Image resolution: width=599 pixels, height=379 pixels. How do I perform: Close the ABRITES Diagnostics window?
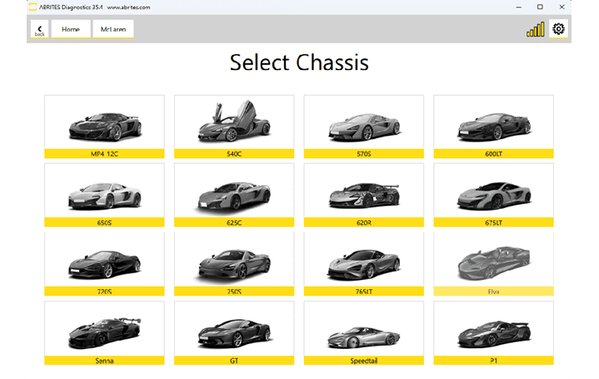(562, 7)
